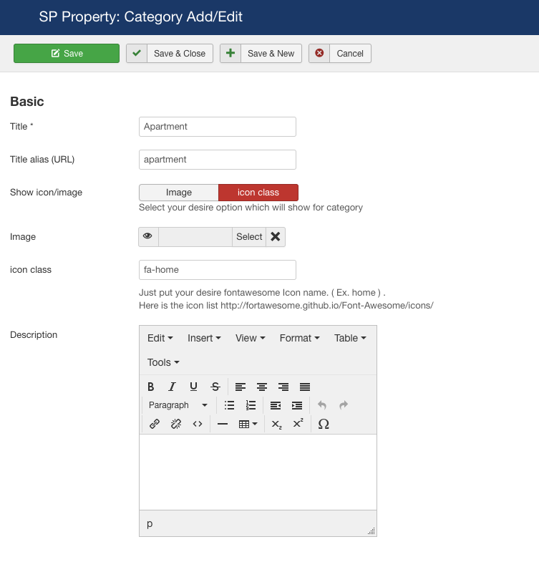Switch the show option to Image
Image resolution: width=539 pixels, height=567 pixels.
pos(179,193)
